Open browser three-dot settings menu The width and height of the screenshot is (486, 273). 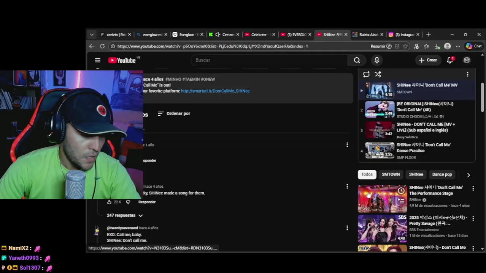coord(458,46)
